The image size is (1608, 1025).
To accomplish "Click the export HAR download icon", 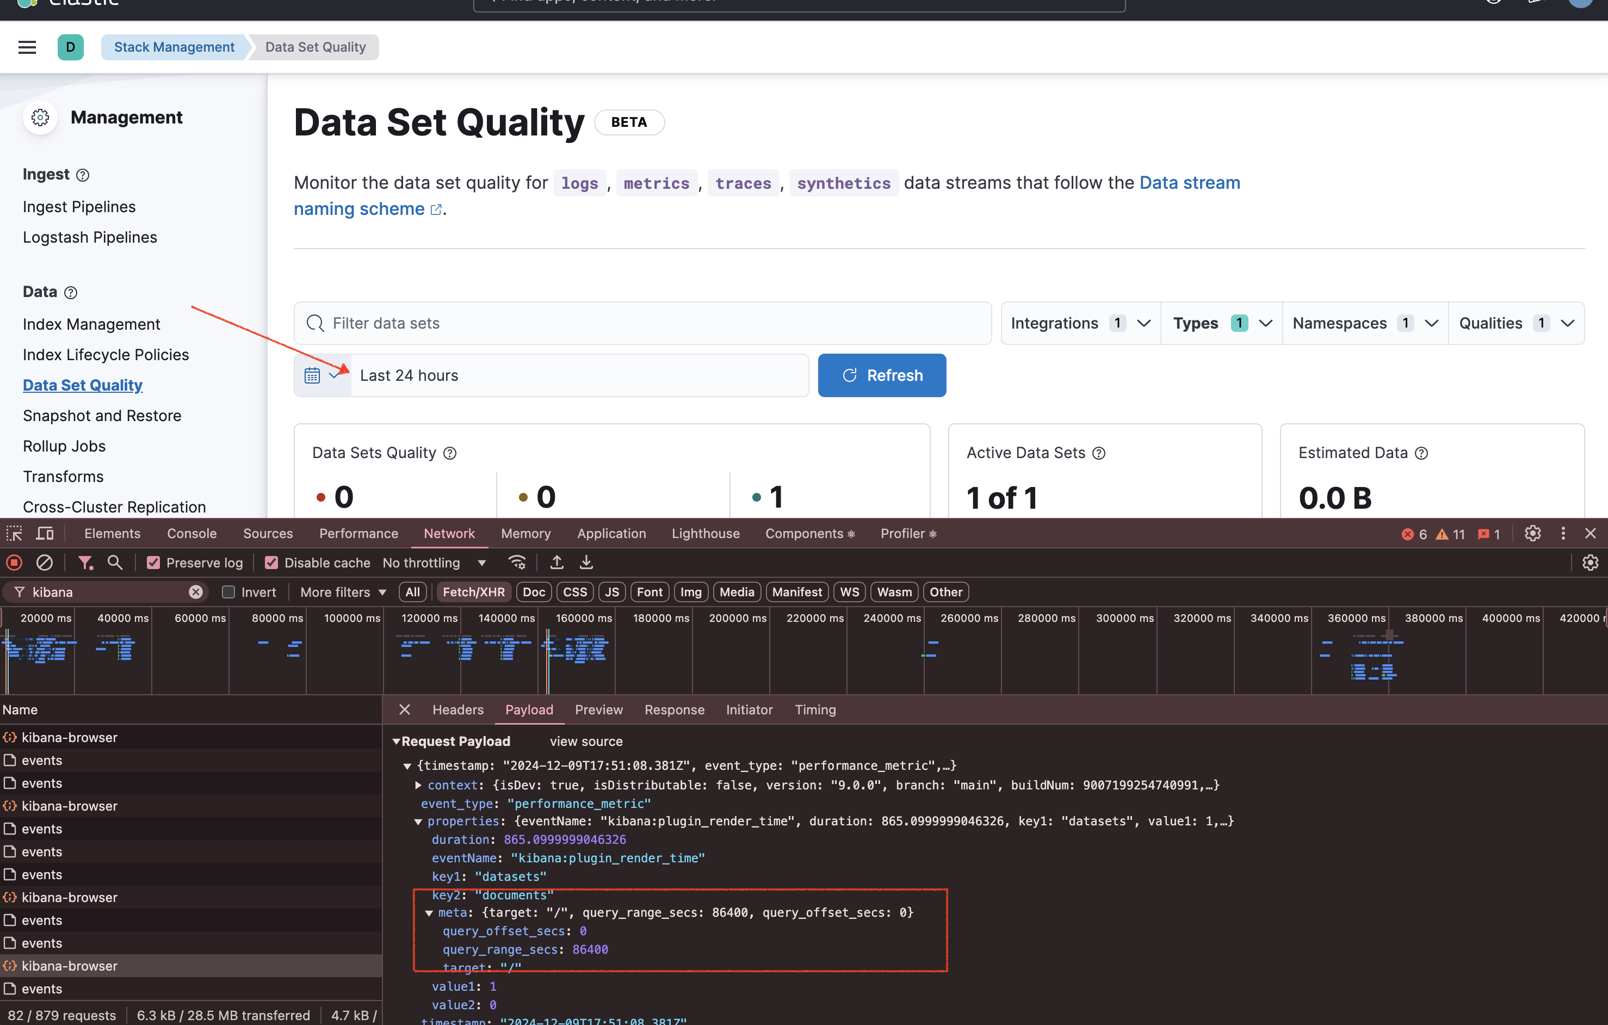I will pyautogui.click(x=586, y=563).
